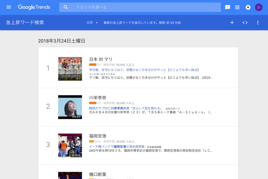Open the 日本 対 マリ team thumbnail

[x=70, y=68]
